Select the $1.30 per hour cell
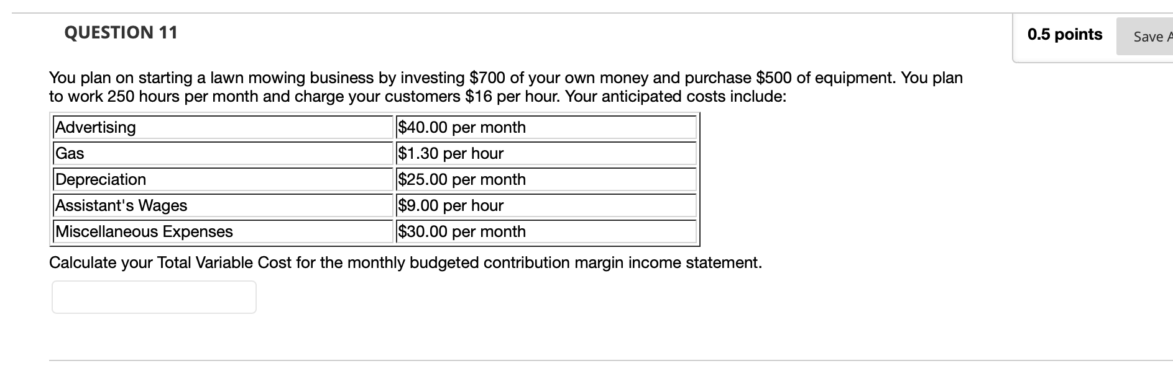The image size is (1173, 366). click(x=450, y=153)
